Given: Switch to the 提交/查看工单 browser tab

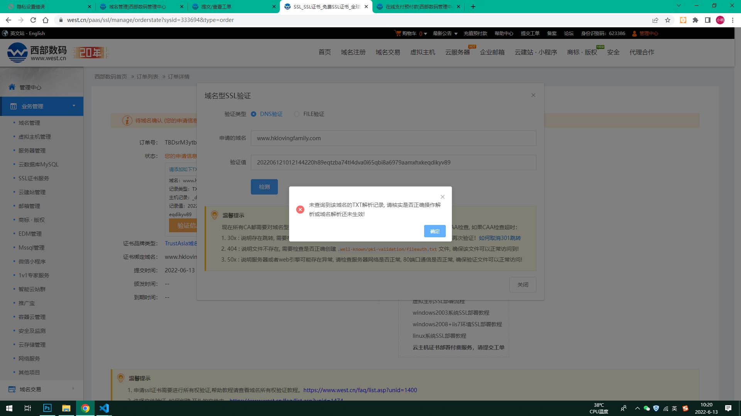Looking at the screenshot, I should click(233, 7).
